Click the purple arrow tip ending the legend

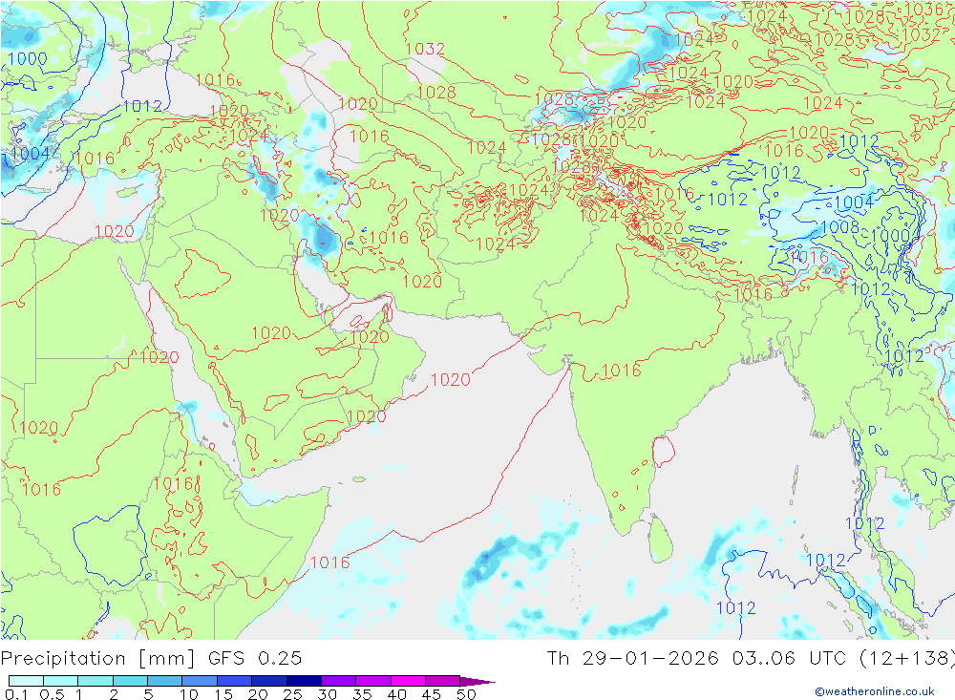[x=478, y=681]
